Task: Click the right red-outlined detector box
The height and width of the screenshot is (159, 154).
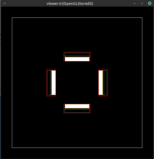Action: 103,83
